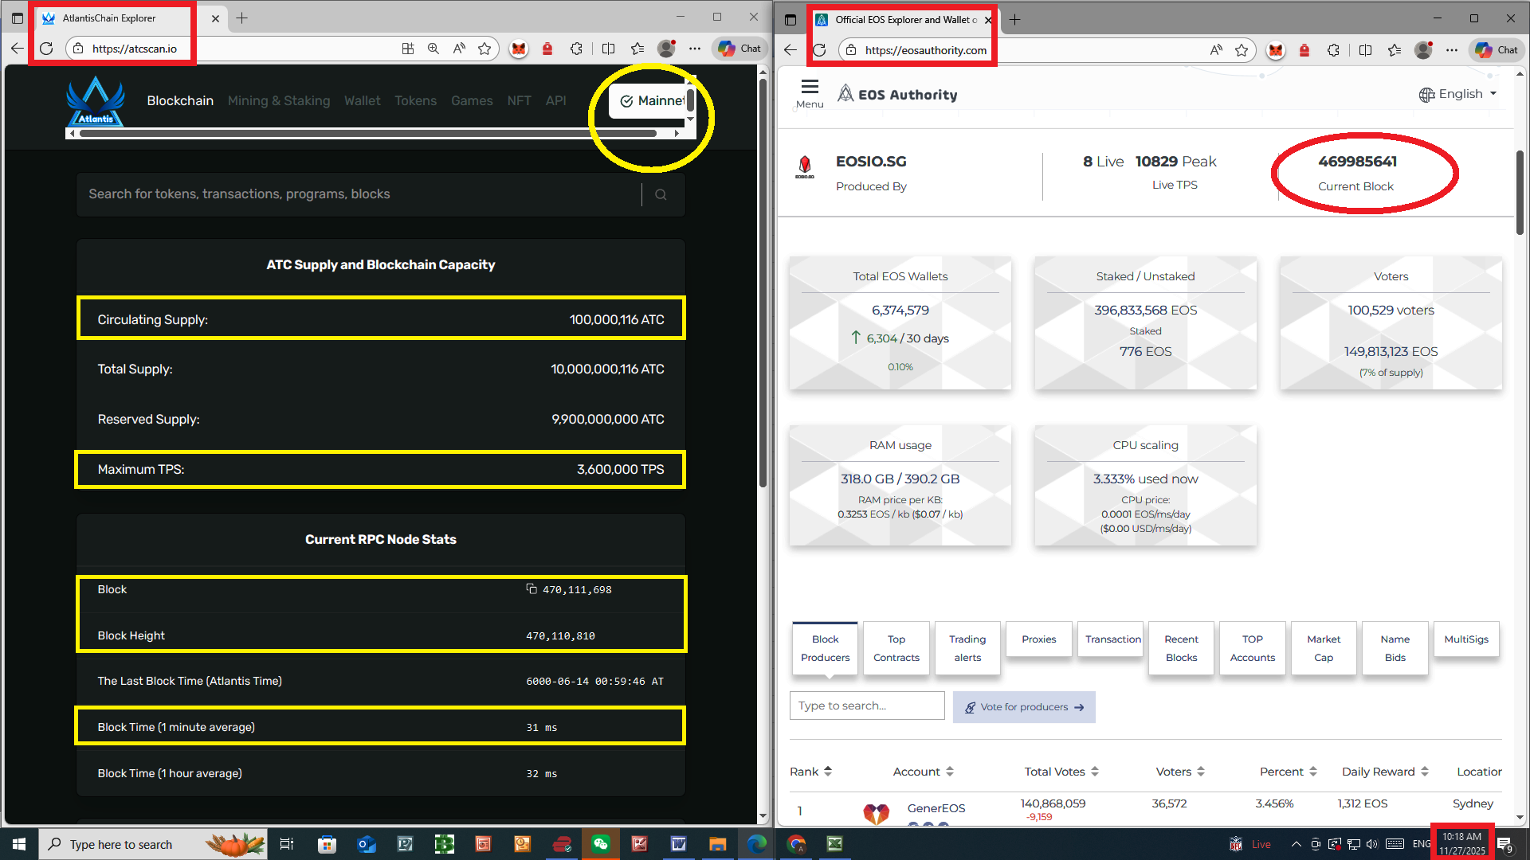This screenshot has height=860, width=1530.
Task: Open MetaMask fox extension in left browser
Action: [519, 49]
